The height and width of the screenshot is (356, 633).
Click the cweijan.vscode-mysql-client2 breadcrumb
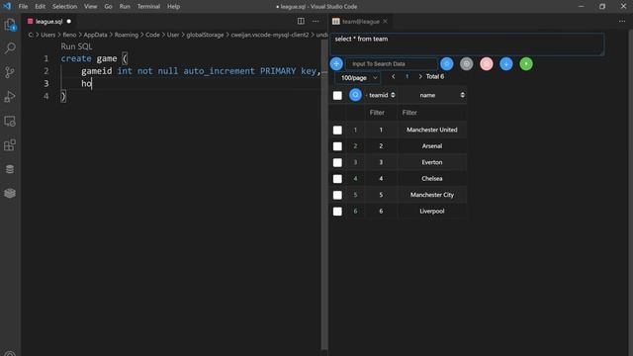pyautogui.click(x=270, y=35)
